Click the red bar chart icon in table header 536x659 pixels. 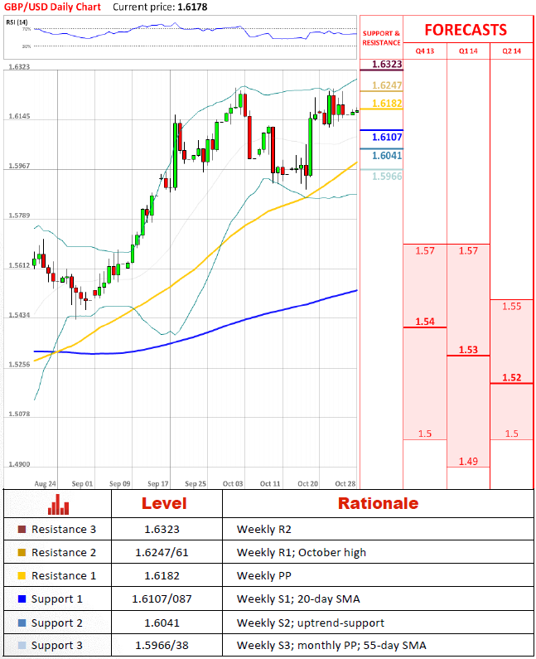(58, 504)
